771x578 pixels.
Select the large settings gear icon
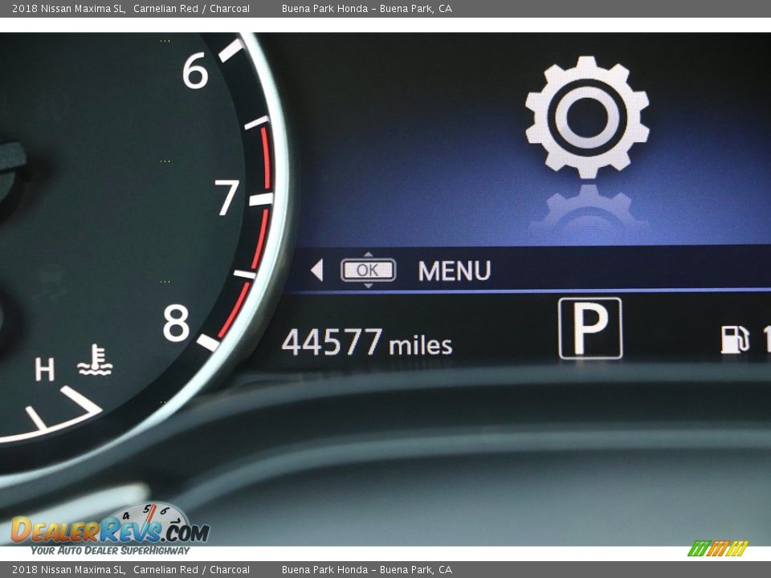[587, 117]
